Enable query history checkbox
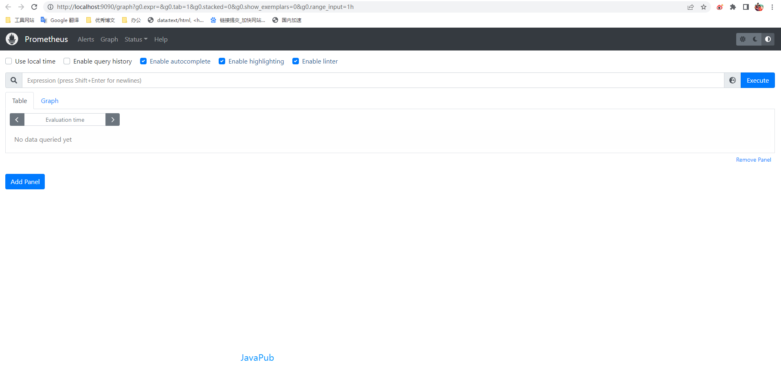The height and width of the screenshot is (386, 781). click(x=67, y=61)
